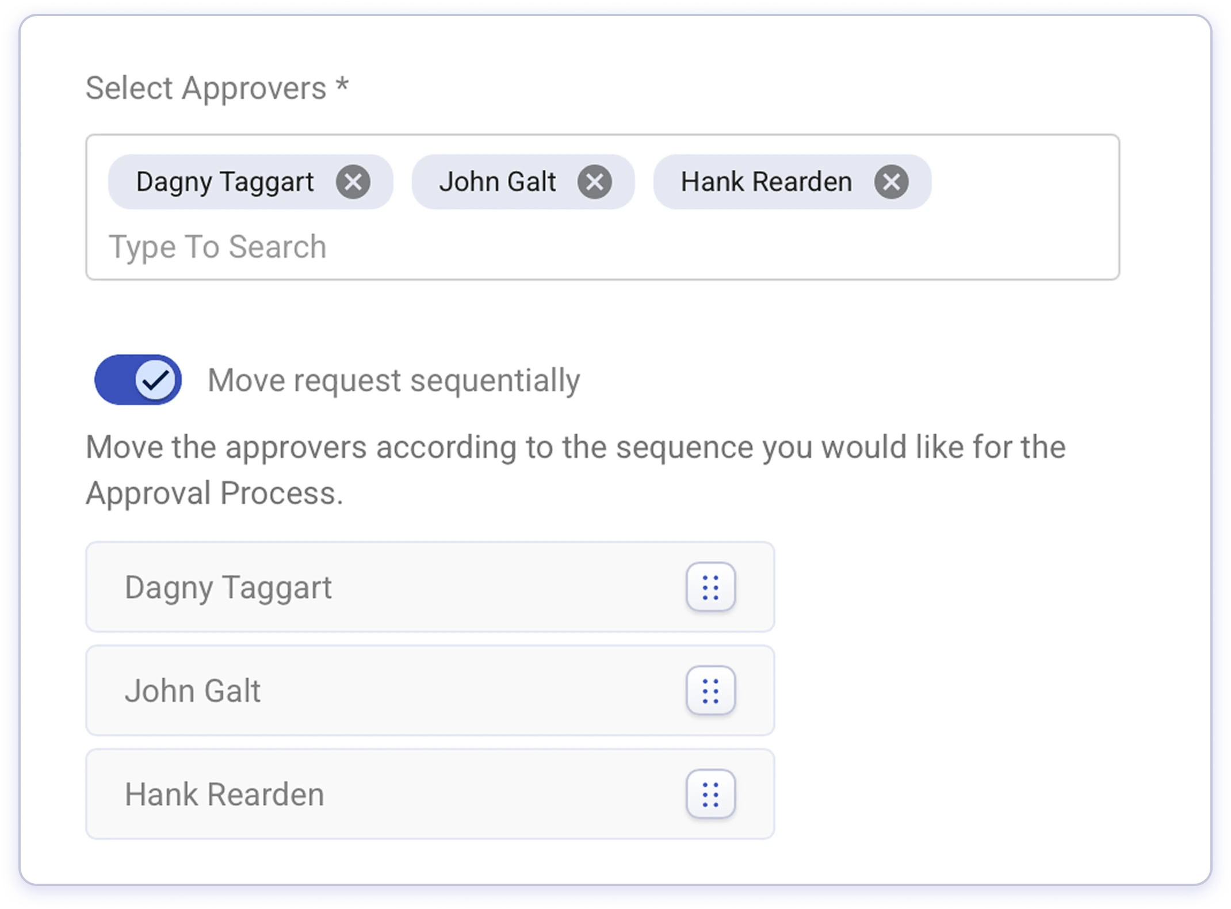This screenshot has height=909, width=1231.
Task: Click the John Galt chip label
Action: 497,182
